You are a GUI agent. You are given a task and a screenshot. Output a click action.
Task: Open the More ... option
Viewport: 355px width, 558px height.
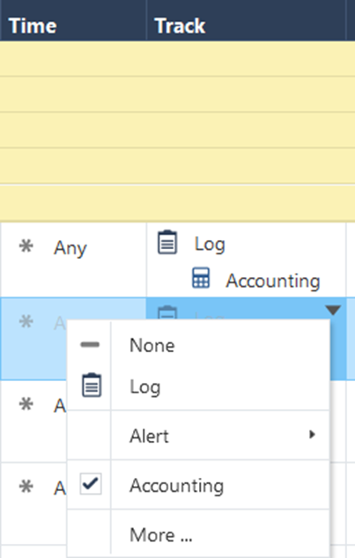pyautogui.click(x=198, y=534)
